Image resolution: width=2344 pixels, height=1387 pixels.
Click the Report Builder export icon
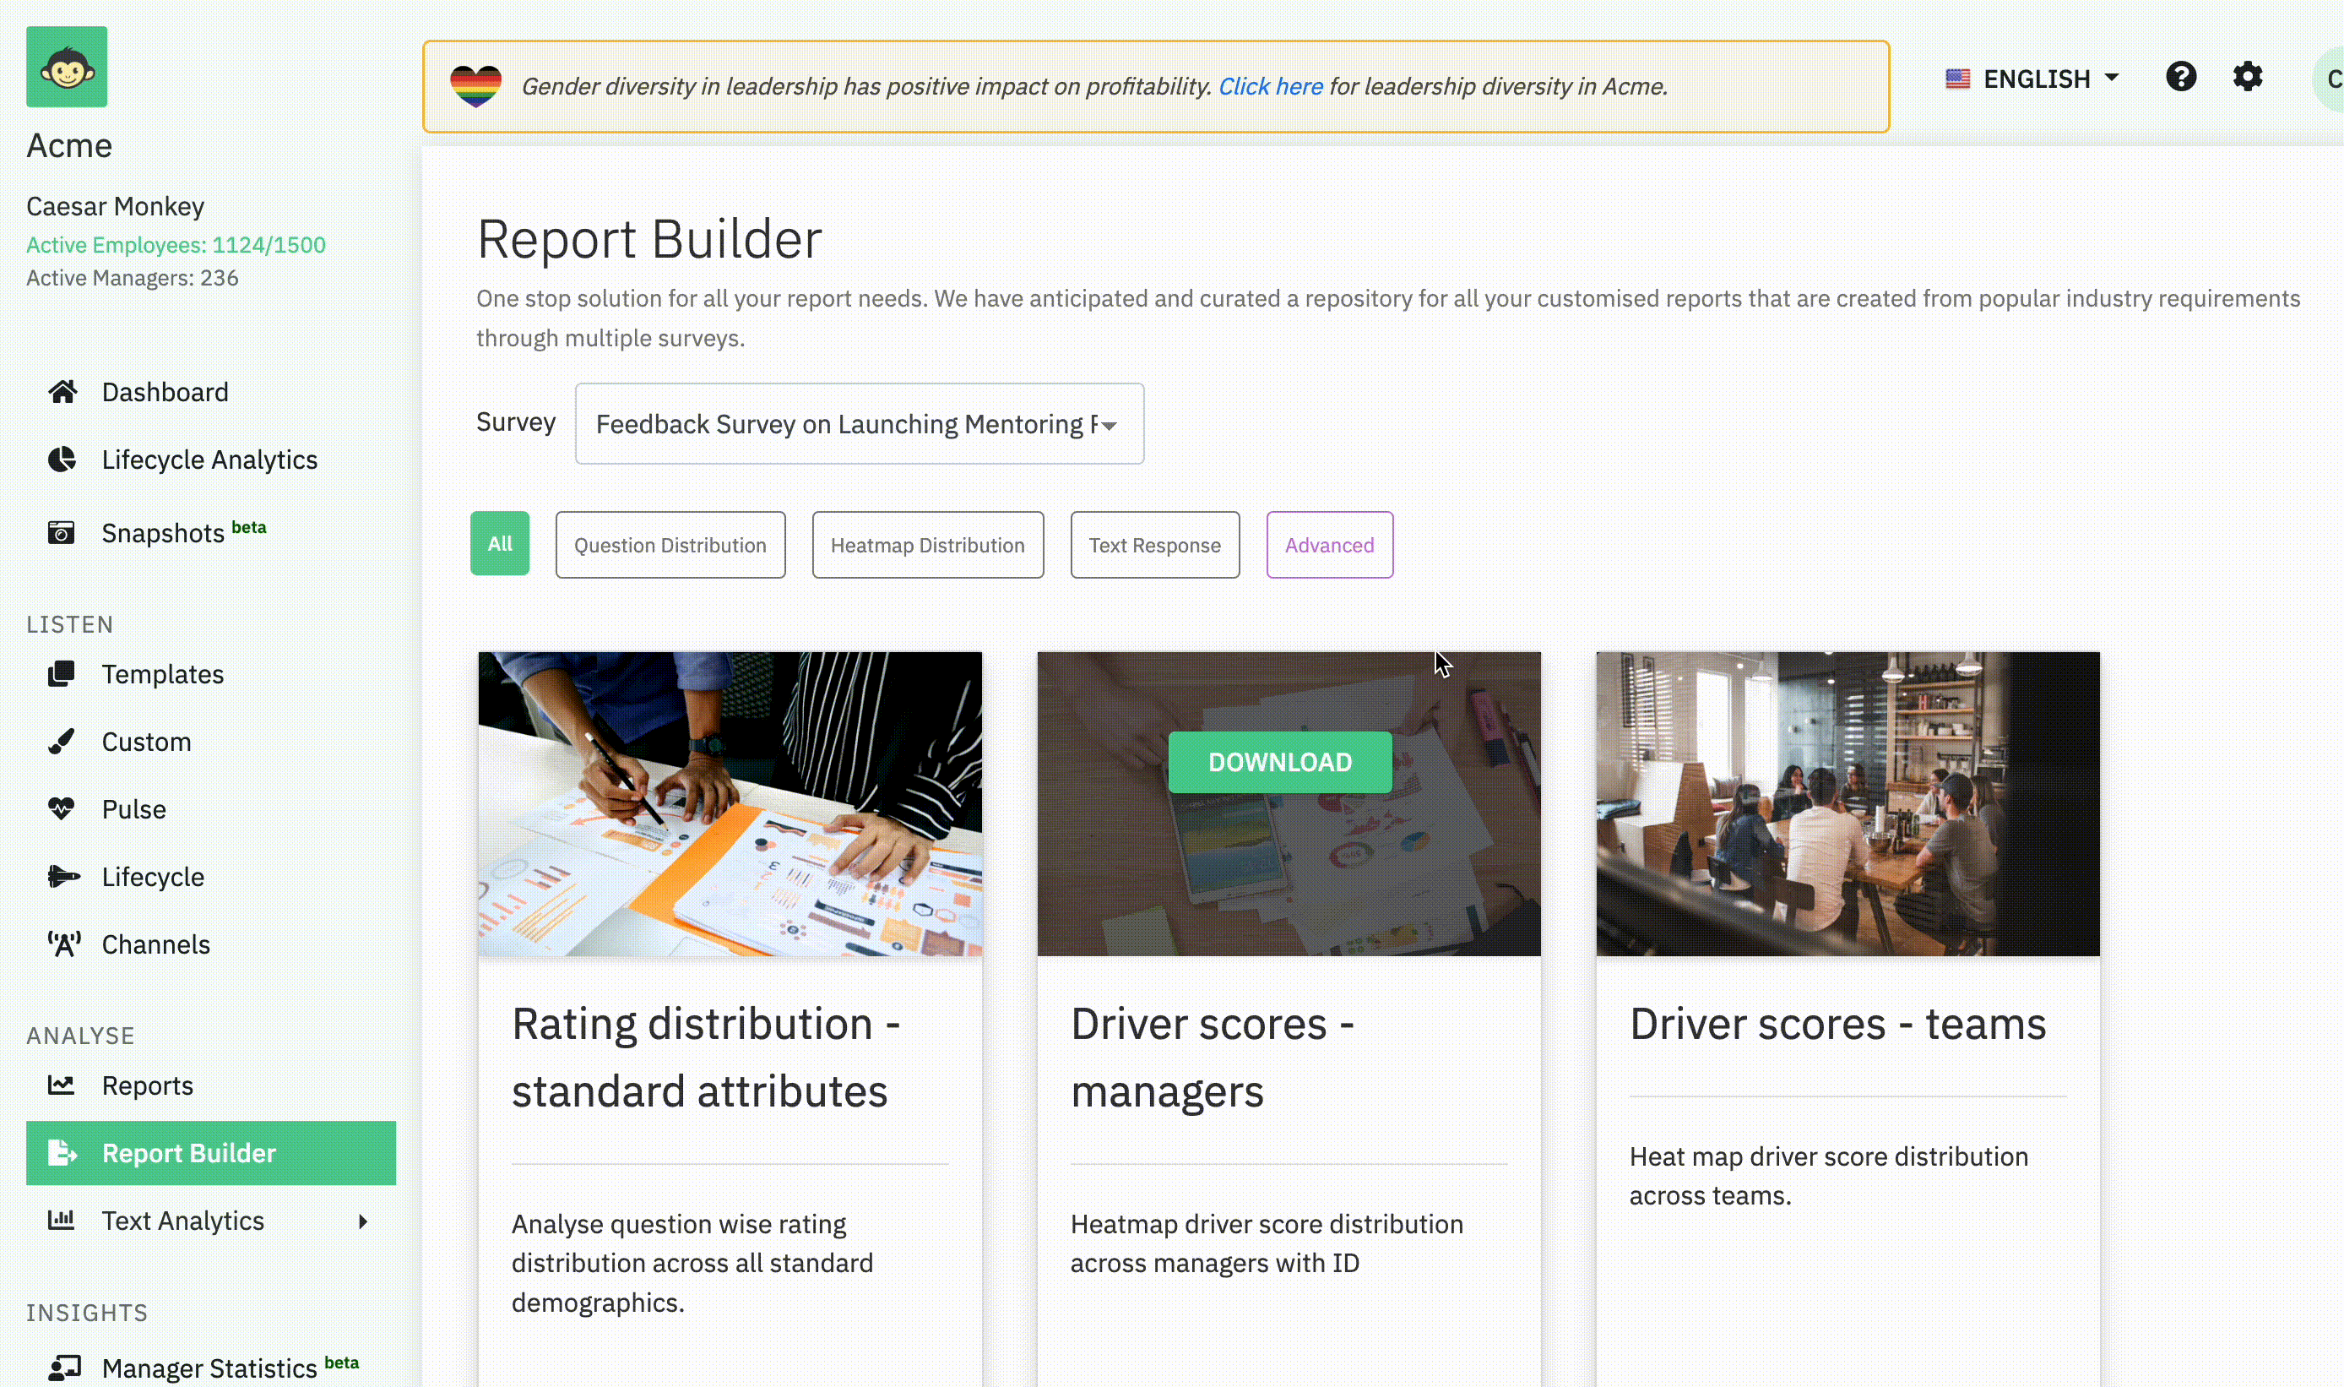62,1152
